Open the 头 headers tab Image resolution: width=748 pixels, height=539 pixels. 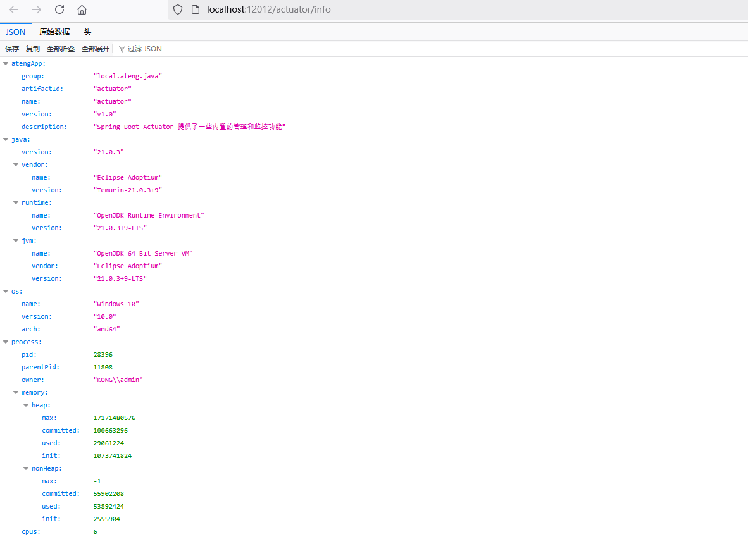87,32
